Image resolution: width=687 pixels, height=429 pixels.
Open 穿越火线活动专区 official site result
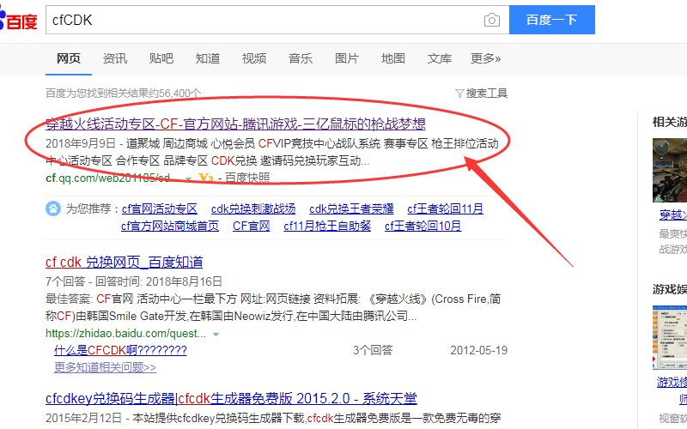(x=235, y=124)
